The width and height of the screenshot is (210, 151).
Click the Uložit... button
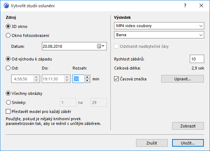[x=188, y=143]
